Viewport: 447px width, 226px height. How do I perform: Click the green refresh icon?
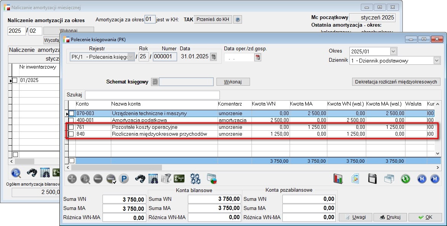pyautogui.click(x=405, y=178)
